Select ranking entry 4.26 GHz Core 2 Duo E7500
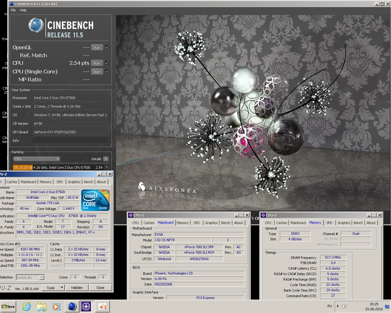391x313 pixels. click(x=58, y=168)
